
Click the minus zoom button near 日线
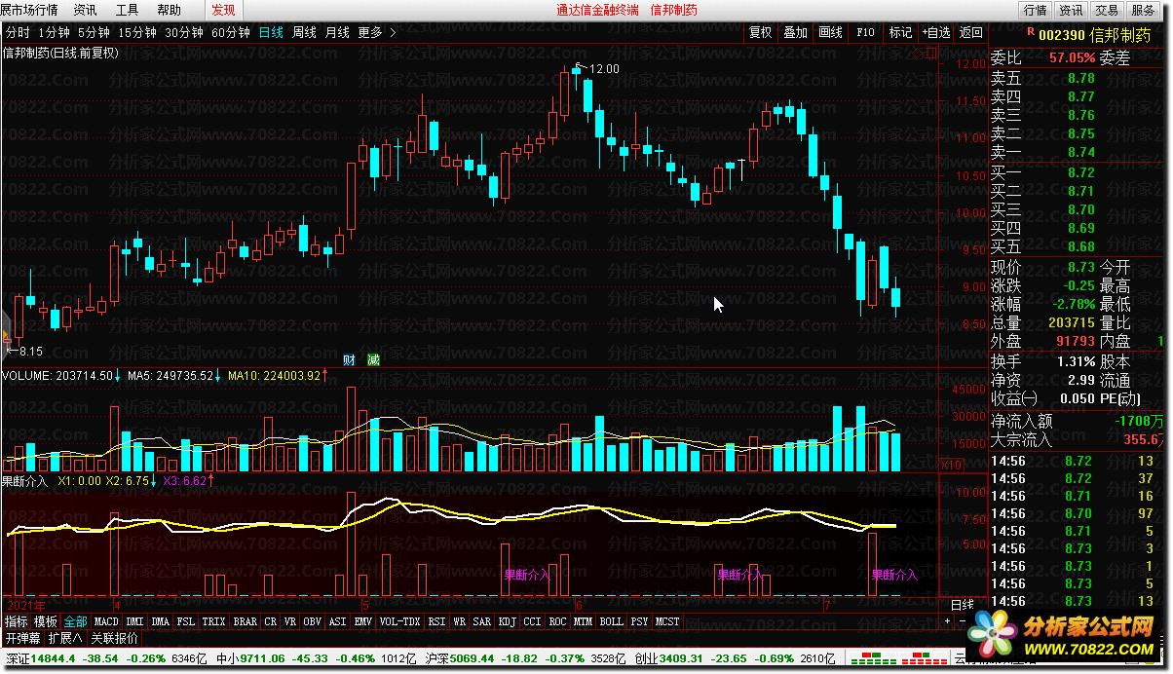pos(963,620)
